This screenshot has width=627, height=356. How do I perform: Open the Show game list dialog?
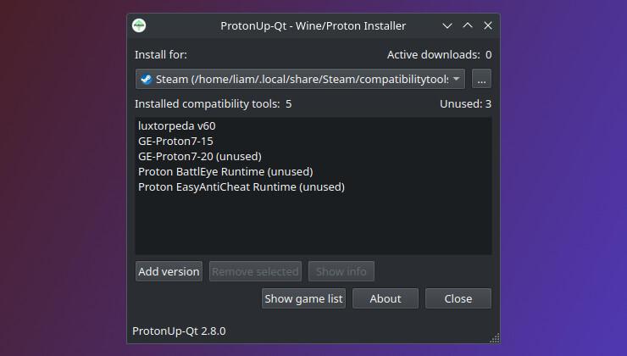point(303,298)
